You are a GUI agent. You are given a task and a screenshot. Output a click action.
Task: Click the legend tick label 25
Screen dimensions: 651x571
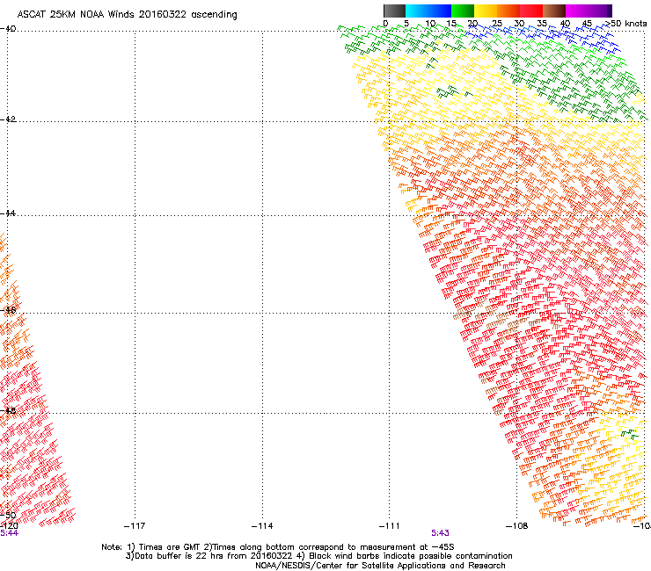coord(497,24)
